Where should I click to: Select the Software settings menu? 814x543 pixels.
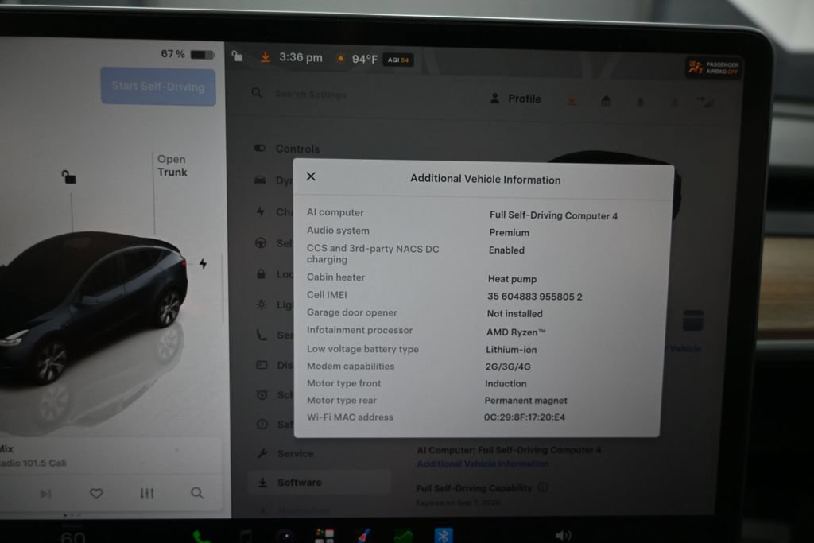tap(319, 483)
